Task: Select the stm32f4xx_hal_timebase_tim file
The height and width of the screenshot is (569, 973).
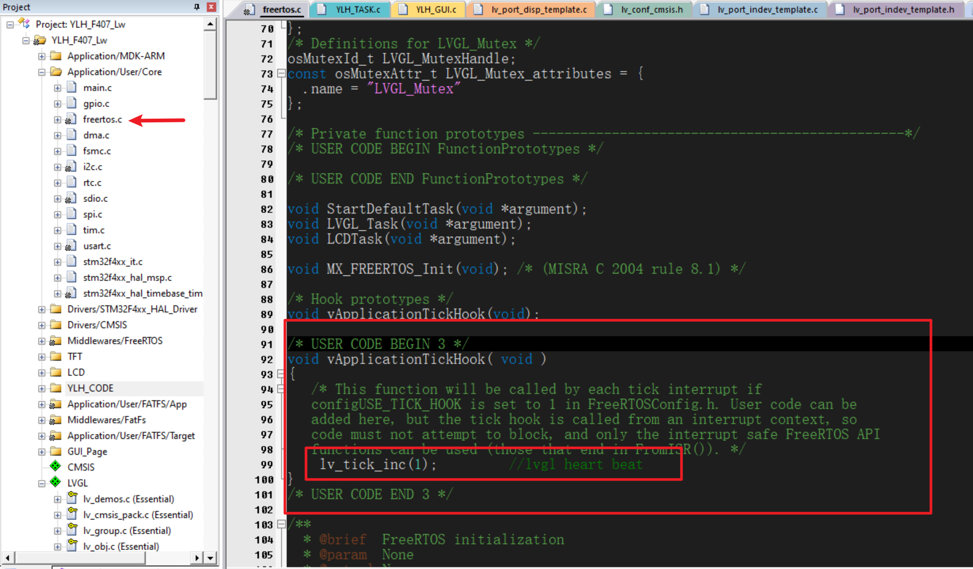Action: 143,293
